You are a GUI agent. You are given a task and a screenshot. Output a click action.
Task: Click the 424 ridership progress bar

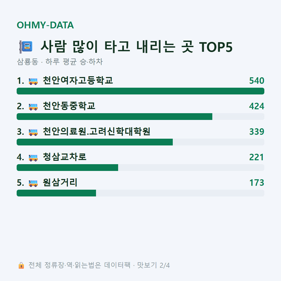(140, 117)
